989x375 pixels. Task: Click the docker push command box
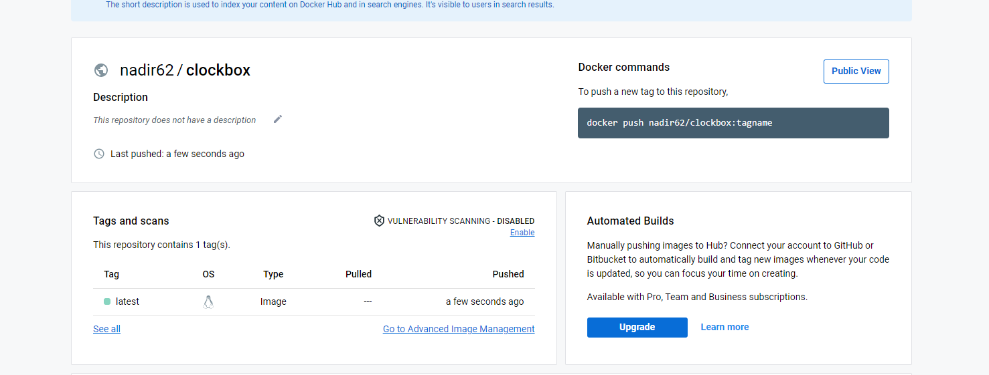[x=733, y=123]
